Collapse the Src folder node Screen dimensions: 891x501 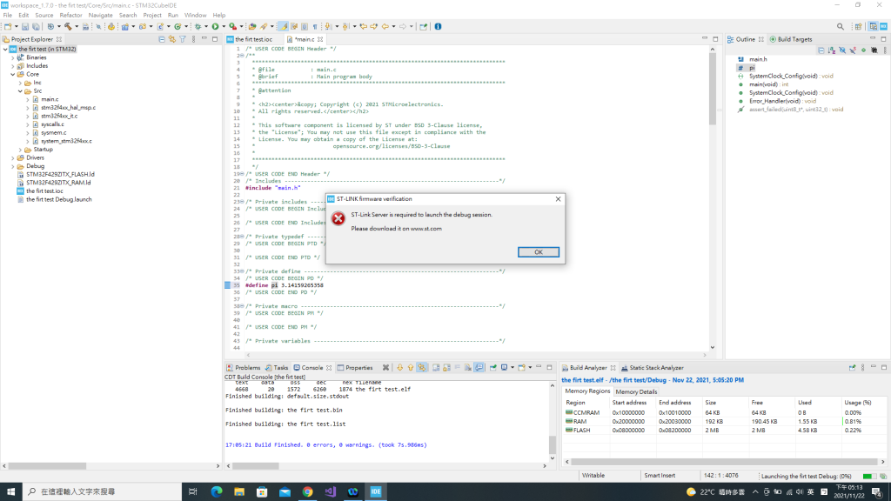[21, 90]
